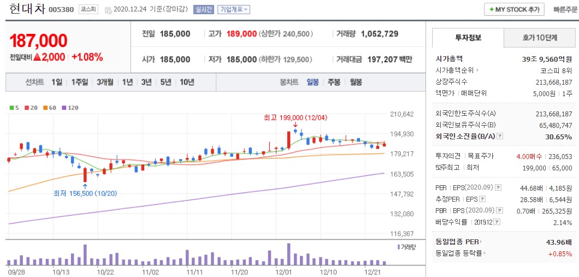Select the 주봉 weekly candle chart
Viewport: 579px width, 277px height.
334,82
